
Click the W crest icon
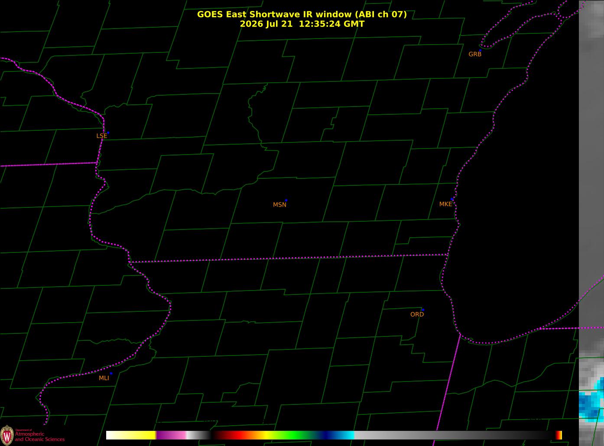pos(6,435)
